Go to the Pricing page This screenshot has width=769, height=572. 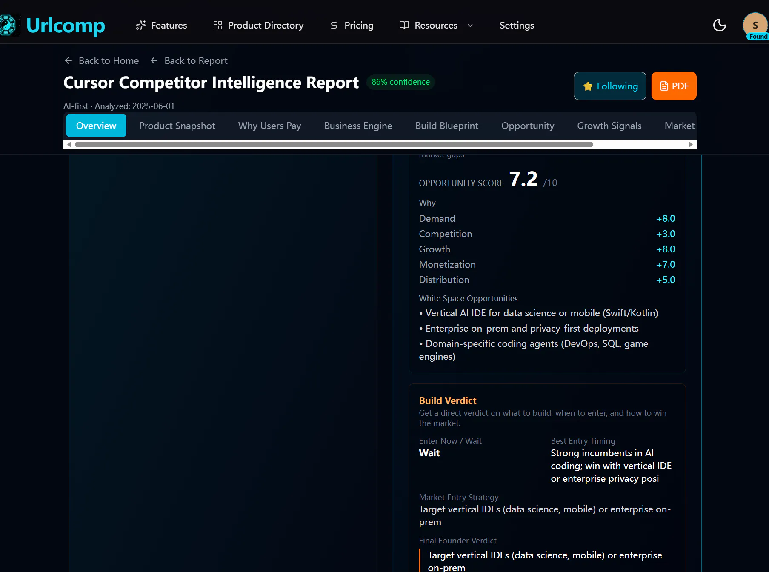pyautogui.click(x=352, y=26)
